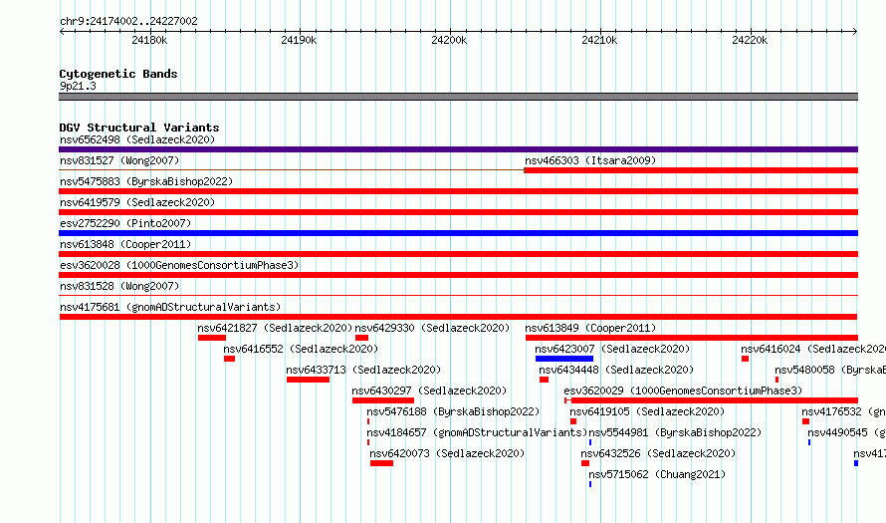The height and width of the screenshot is (523, 886).
Task: Select the red bar under nsv6419105
Action: point(573,421)
